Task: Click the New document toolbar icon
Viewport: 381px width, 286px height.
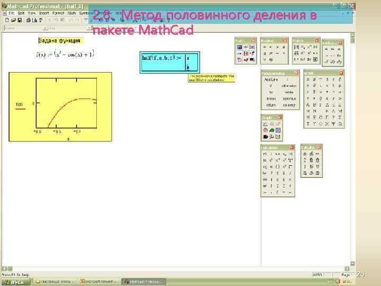Action: pyautogui.click(x=7, y=20)
